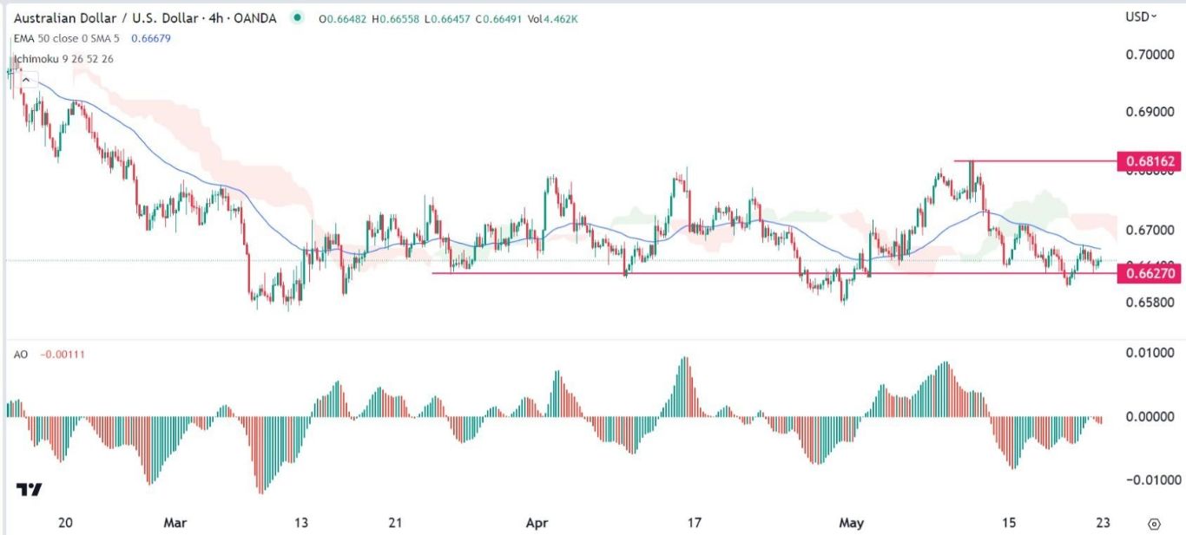Select the horizontal resistance line at 0.68162
This screenshot has width=1186, height=535.
pos(1037,160)
